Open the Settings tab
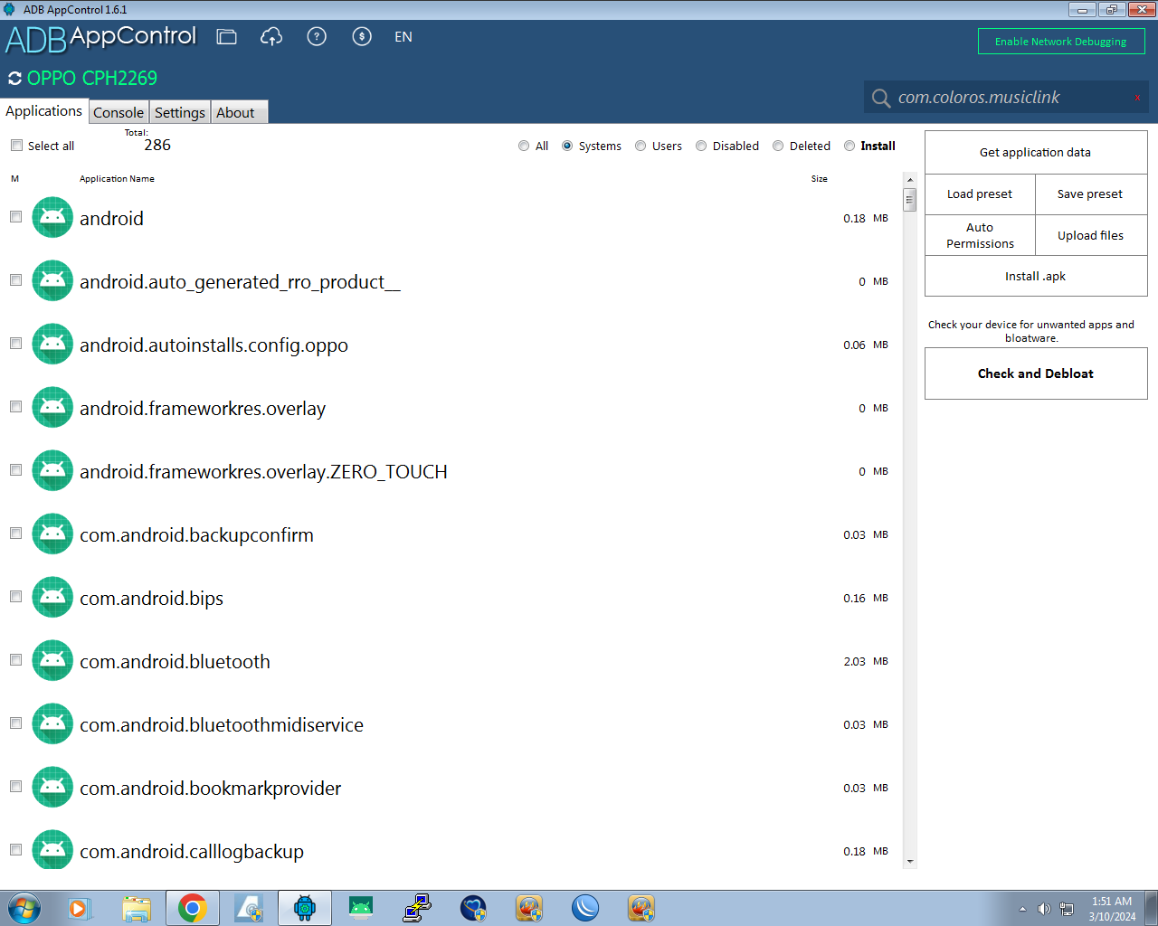The image size is (1158, 926). click(180, 112)
